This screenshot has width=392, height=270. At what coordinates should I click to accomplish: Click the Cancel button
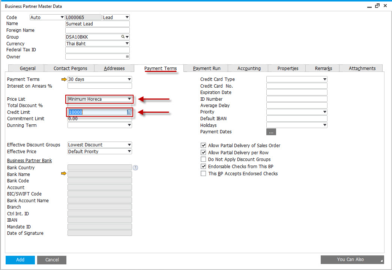52,260
